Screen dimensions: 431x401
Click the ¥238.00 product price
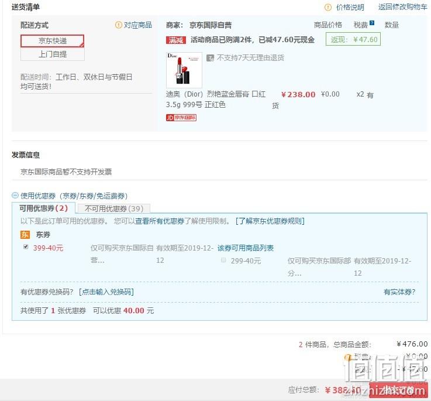pos(298,95)
